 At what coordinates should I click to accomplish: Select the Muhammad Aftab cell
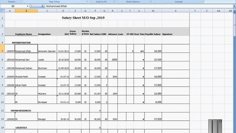click(26, 48)
